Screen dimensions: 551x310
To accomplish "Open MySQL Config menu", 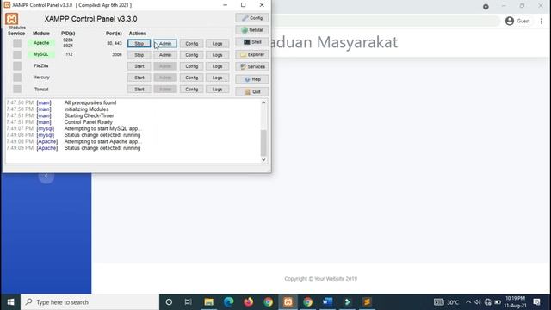I will click(x=191, y=55).
